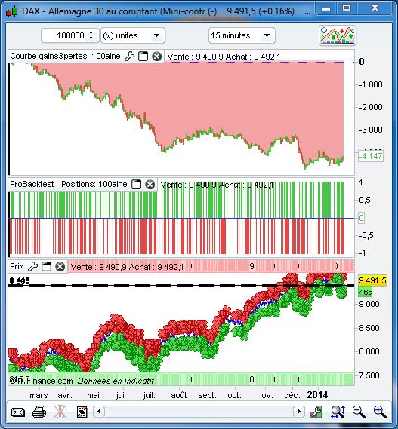398x429 pixels.
Task: Open the 15 minutes timeframe dropdown
Action: tap(242, 35)
